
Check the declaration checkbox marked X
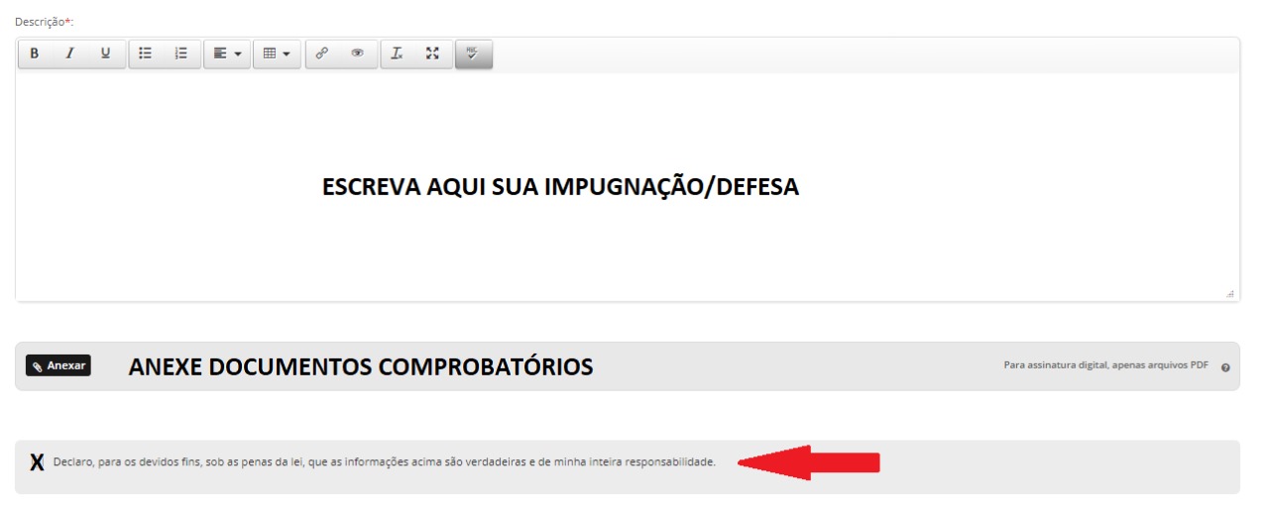37,462
